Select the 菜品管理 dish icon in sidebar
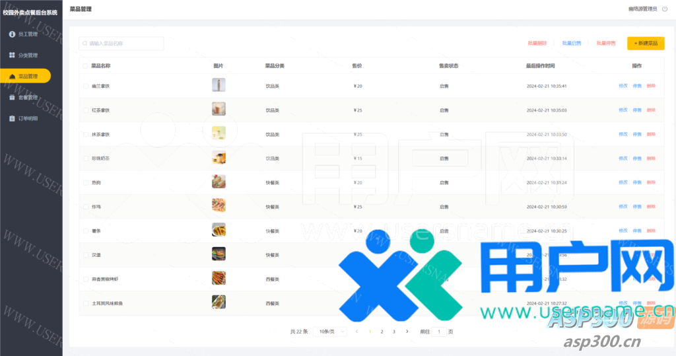The height and width of the screenshot is (356, 676). point(12,77)
